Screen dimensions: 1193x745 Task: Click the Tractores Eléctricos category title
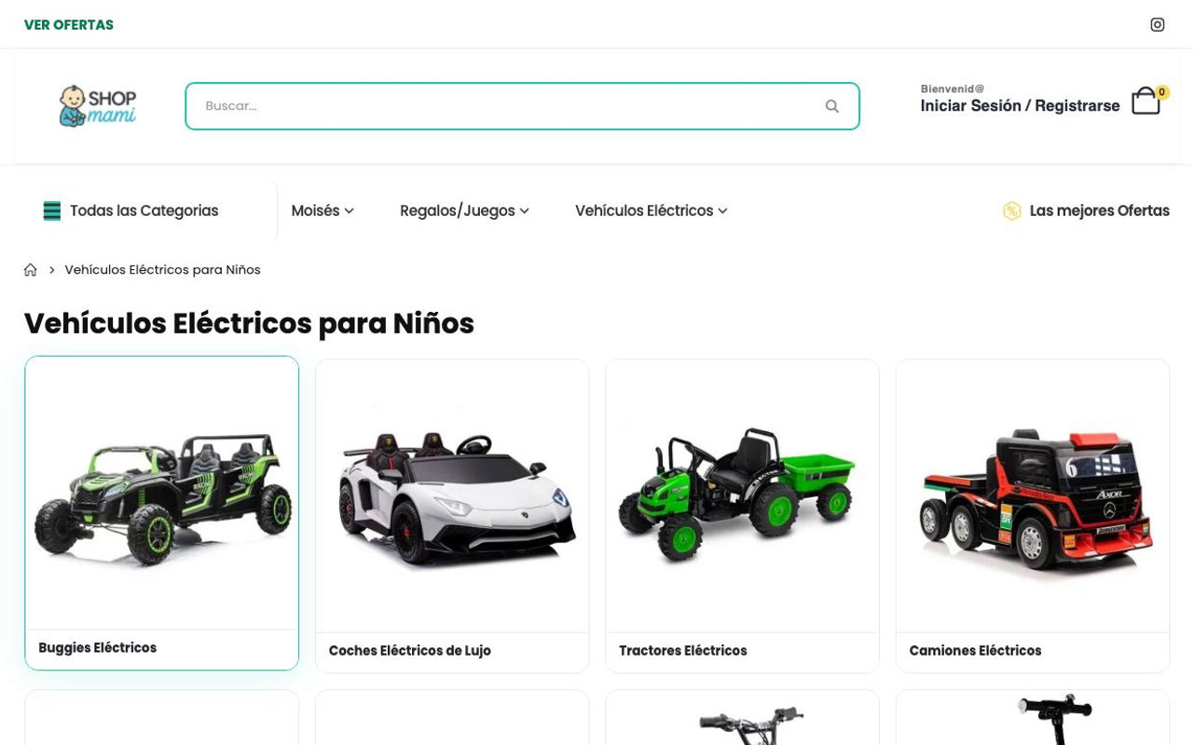682,651
